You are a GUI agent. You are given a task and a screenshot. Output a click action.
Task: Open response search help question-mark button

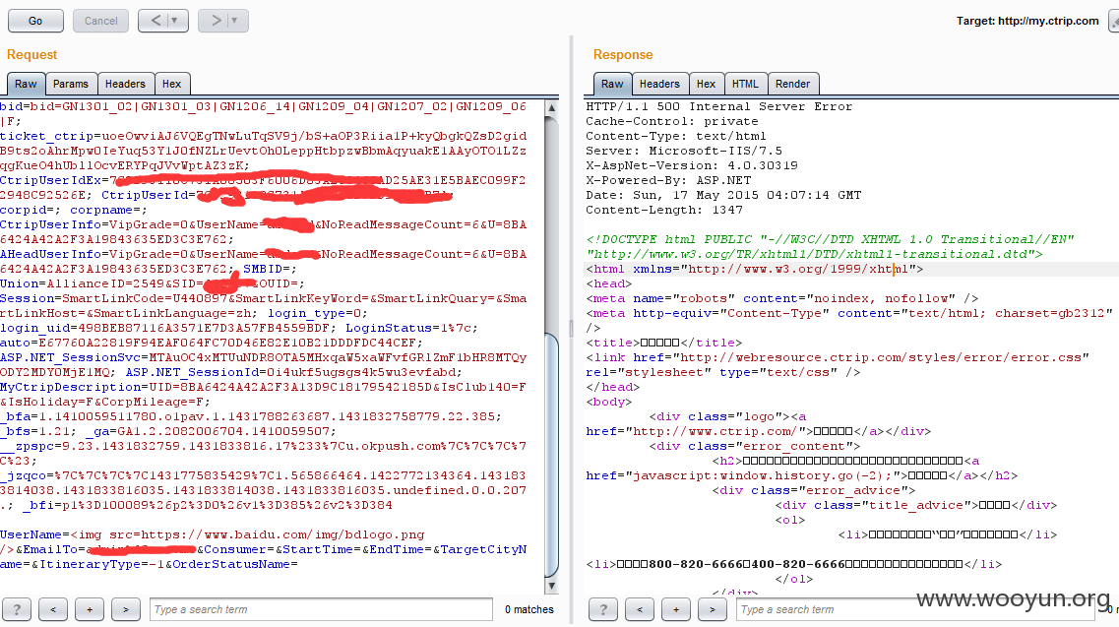click(603, 609)
